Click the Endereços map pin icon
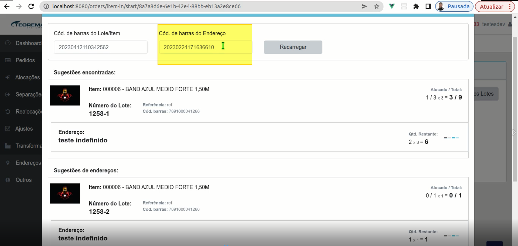The image size is (518, 246). [x=8, y=163]
